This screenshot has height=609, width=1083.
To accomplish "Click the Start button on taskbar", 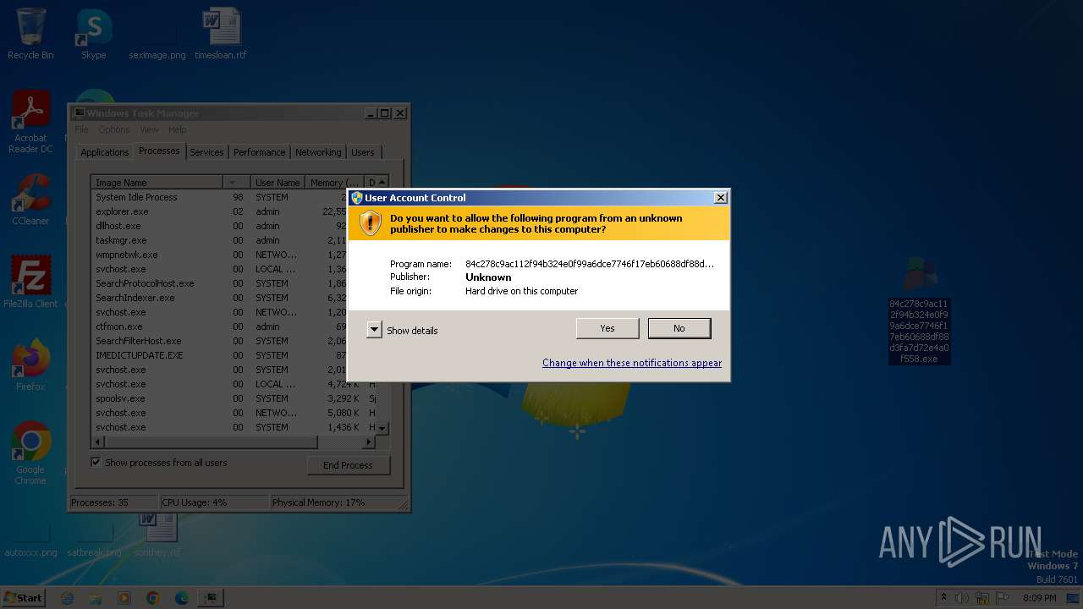I will click(x=23, y=597).
